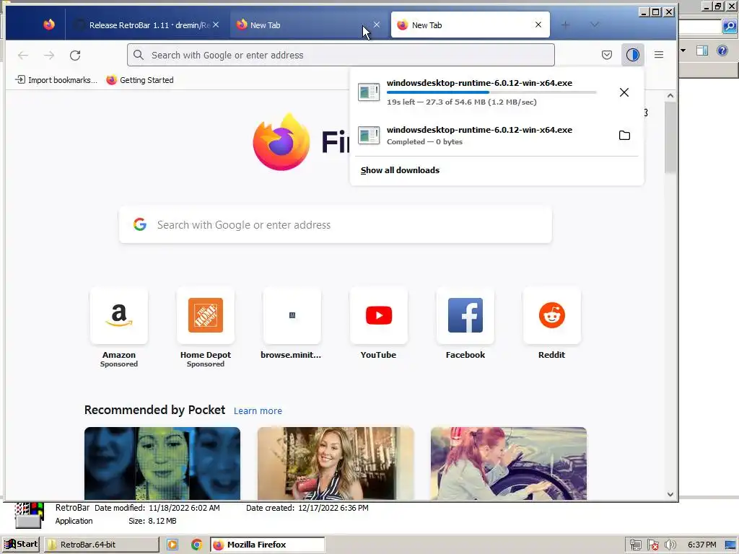Open the smiling woman Pocket story
Viewport: 739px width, 554px height.
click(x=336, y=463)
